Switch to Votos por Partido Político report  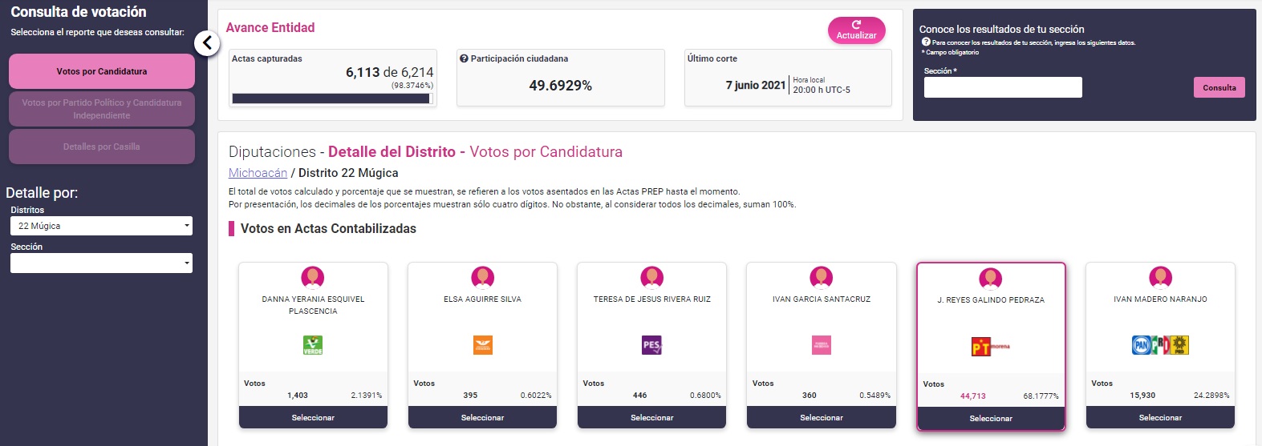102,109
